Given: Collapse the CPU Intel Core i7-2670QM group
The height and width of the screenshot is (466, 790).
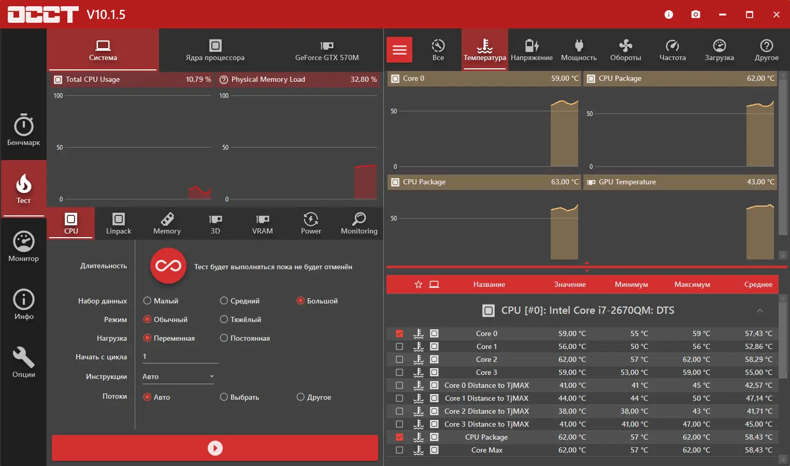Looking at the screenshot, I should [760, 311].
